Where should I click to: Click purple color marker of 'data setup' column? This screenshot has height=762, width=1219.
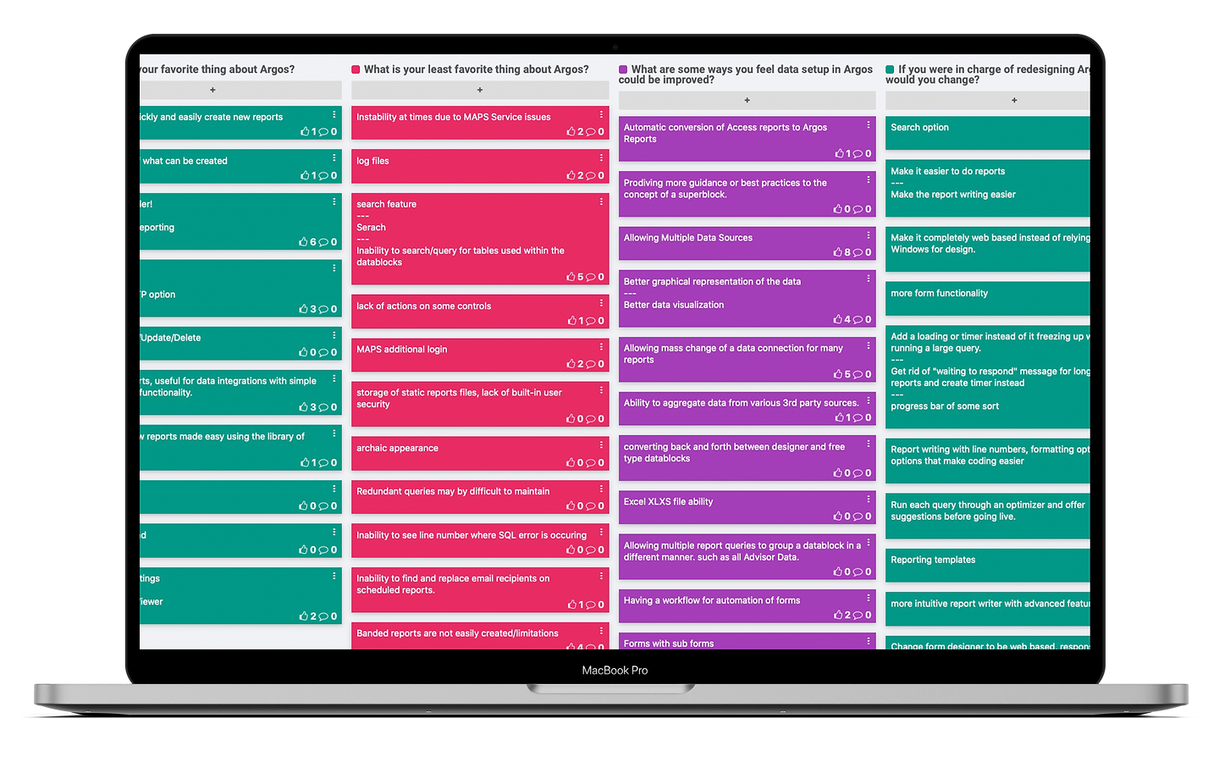click(623, 69)
